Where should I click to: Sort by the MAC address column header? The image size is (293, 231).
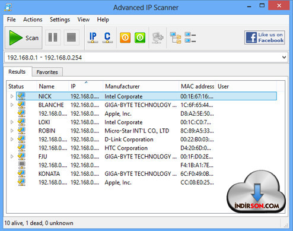(197, 86)
